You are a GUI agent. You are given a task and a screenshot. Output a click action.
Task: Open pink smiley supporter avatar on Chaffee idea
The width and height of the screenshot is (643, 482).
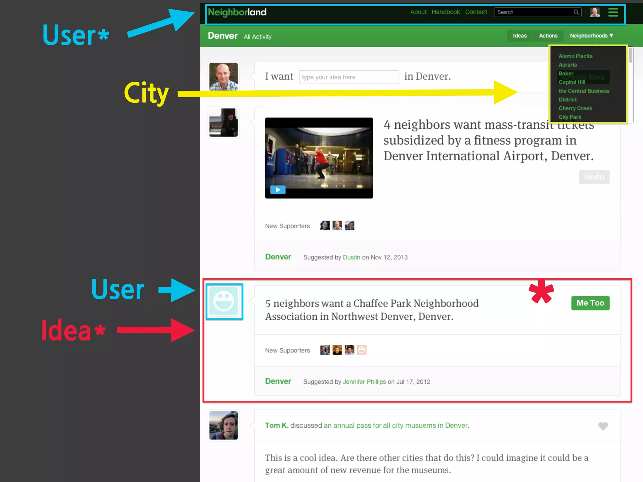362,350
